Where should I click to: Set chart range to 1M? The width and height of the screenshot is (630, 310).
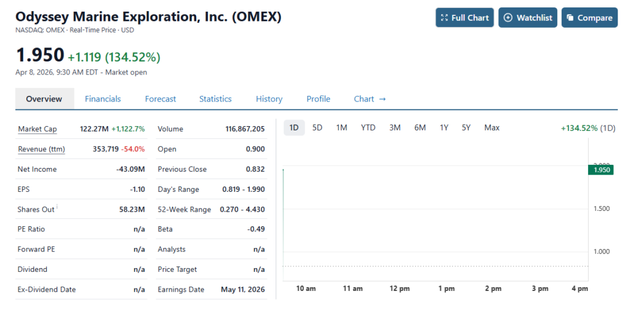[x=341, y=128]
